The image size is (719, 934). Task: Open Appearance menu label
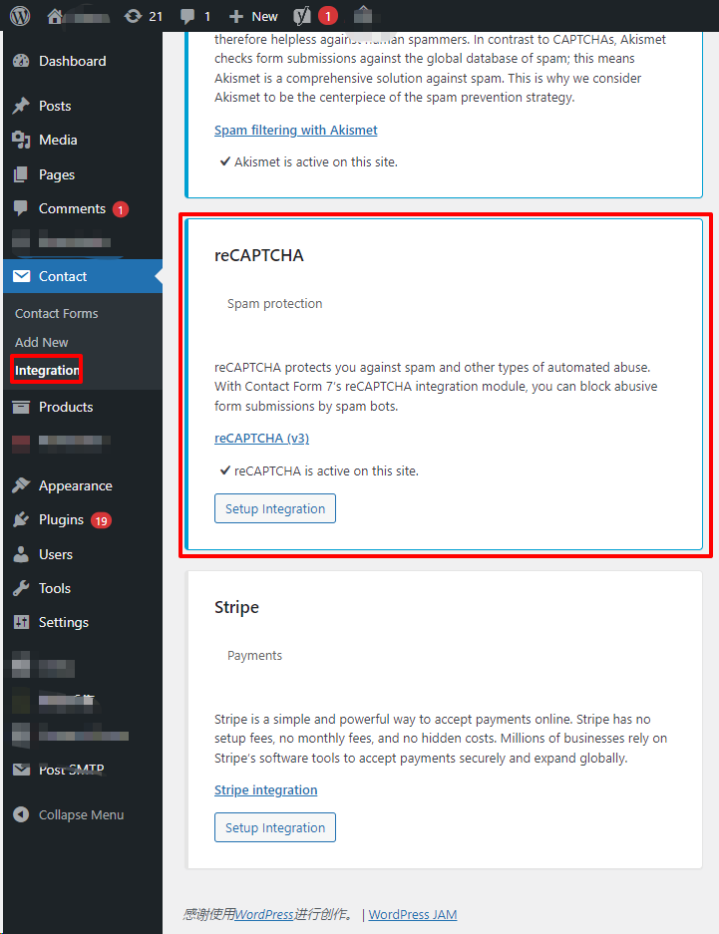point(76,486)
